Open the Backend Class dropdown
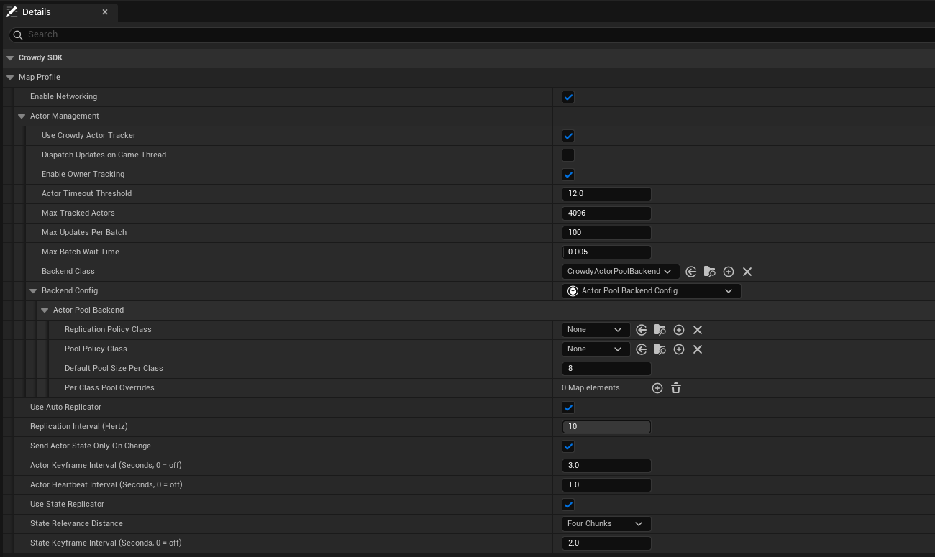This screenshot has height=557, width=935. [621, 272]
